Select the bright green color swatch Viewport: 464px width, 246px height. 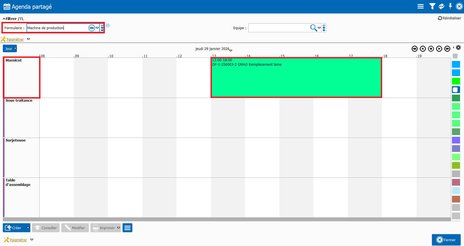click(x=456, y=81)
